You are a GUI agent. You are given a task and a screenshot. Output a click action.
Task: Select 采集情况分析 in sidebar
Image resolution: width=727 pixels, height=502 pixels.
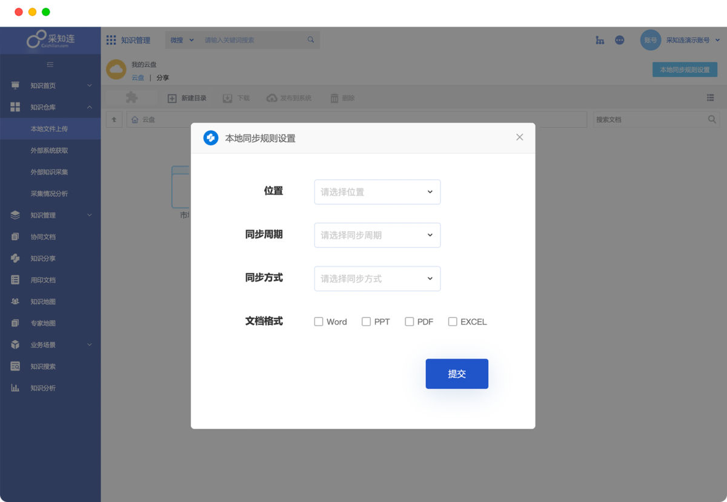[50, 194]
